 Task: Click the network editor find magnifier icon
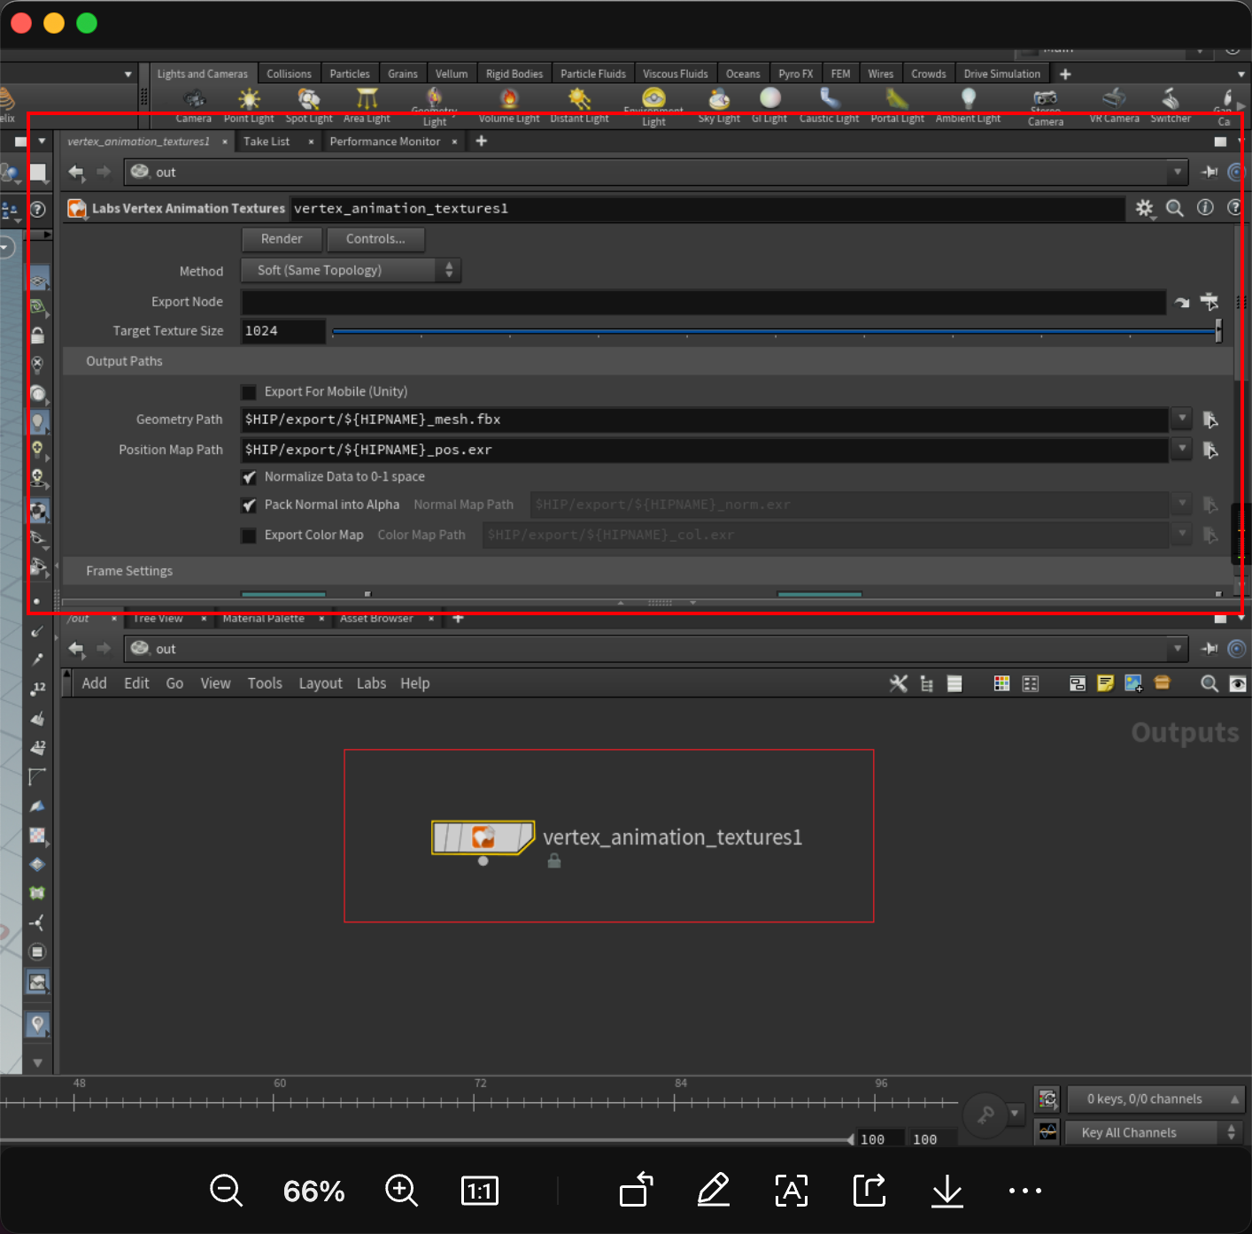1209,683
